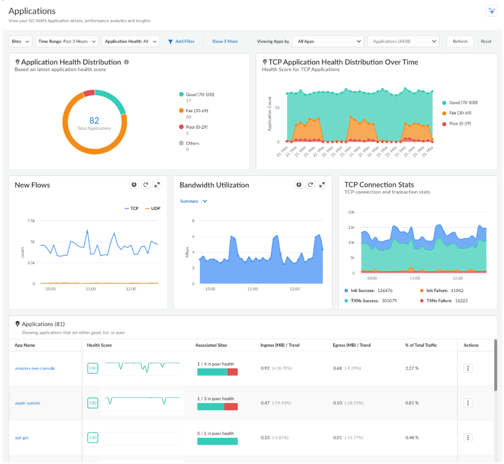The image size is (504, 464).
Task: Open the apple-update application link
Action: click(27, 403)
